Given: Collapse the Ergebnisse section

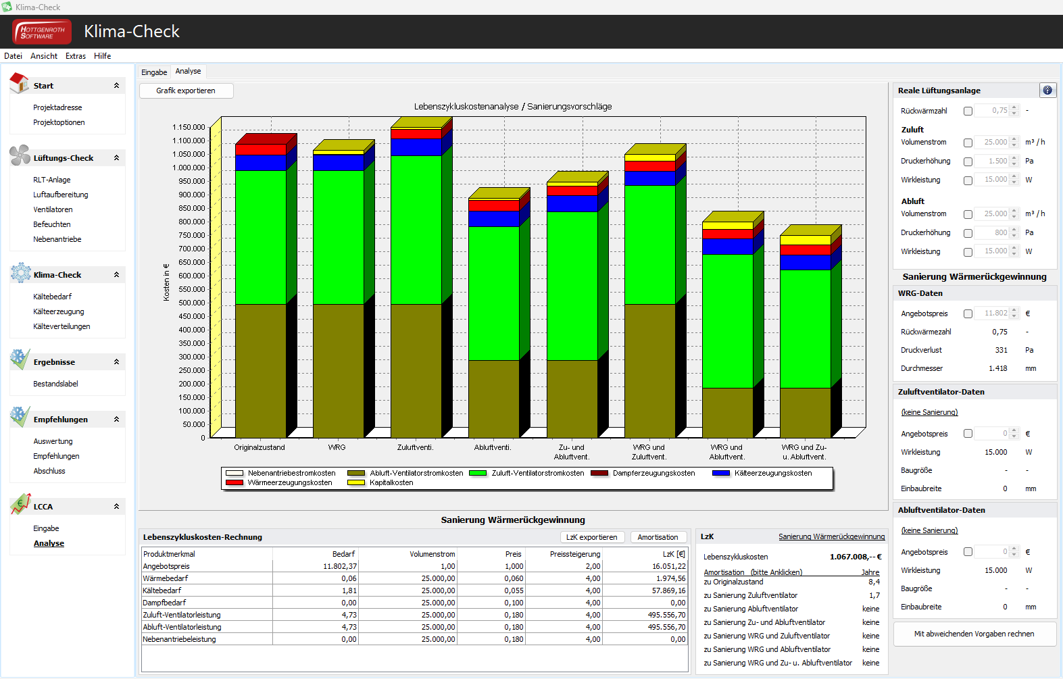Looking at the screenshot, I should [116, 362].
